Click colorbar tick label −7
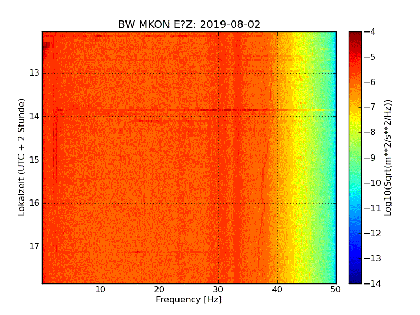420x315 pixels. 370,107
